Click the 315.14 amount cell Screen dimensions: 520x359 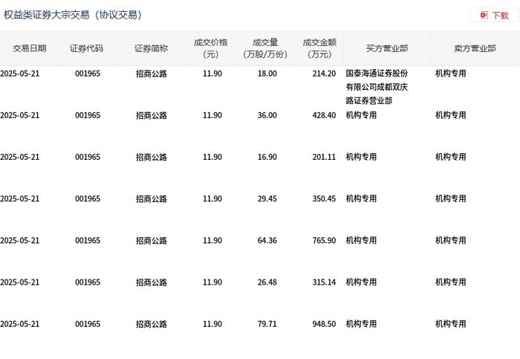point(324,282)
